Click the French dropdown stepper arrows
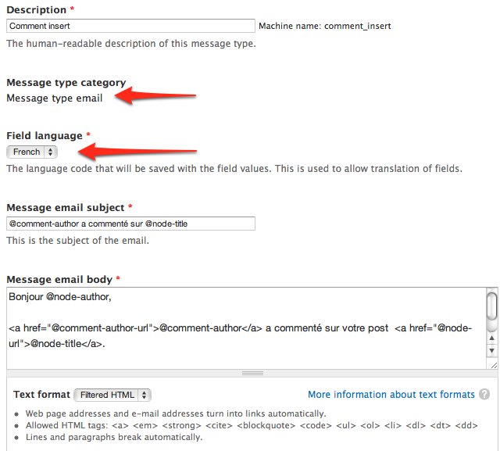 coord(50,152)
